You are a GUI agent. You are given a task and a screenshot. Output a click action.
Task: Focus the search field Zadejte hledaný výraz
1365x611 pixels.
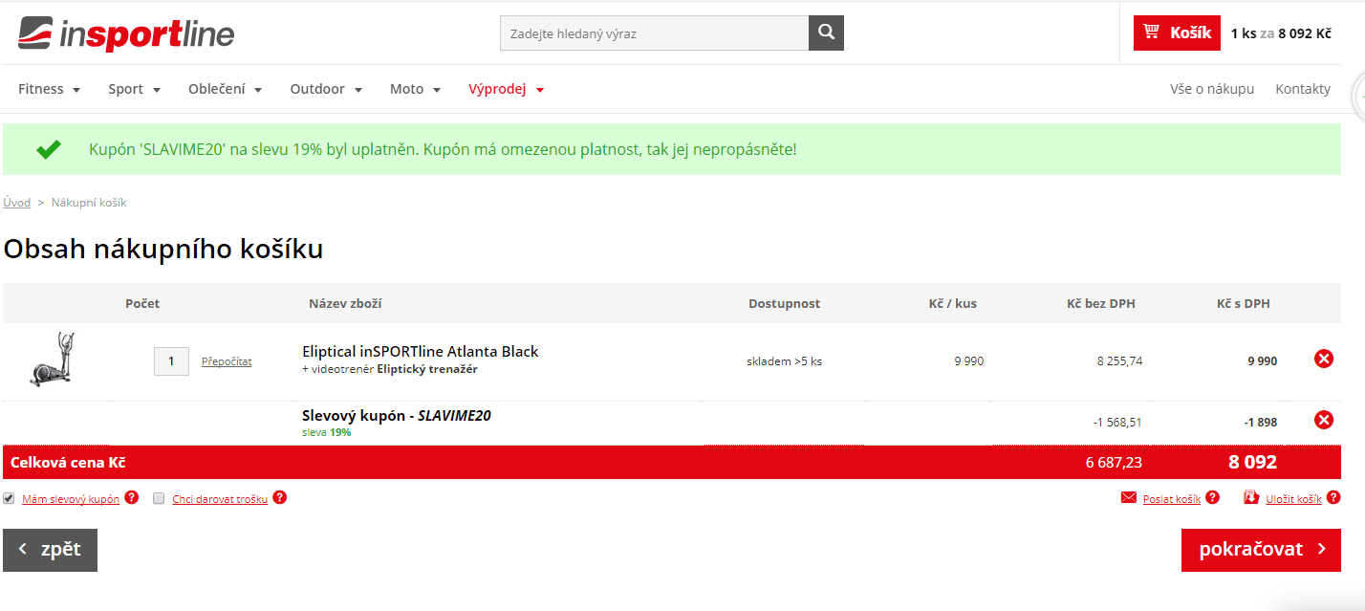[x=655, y=33]
